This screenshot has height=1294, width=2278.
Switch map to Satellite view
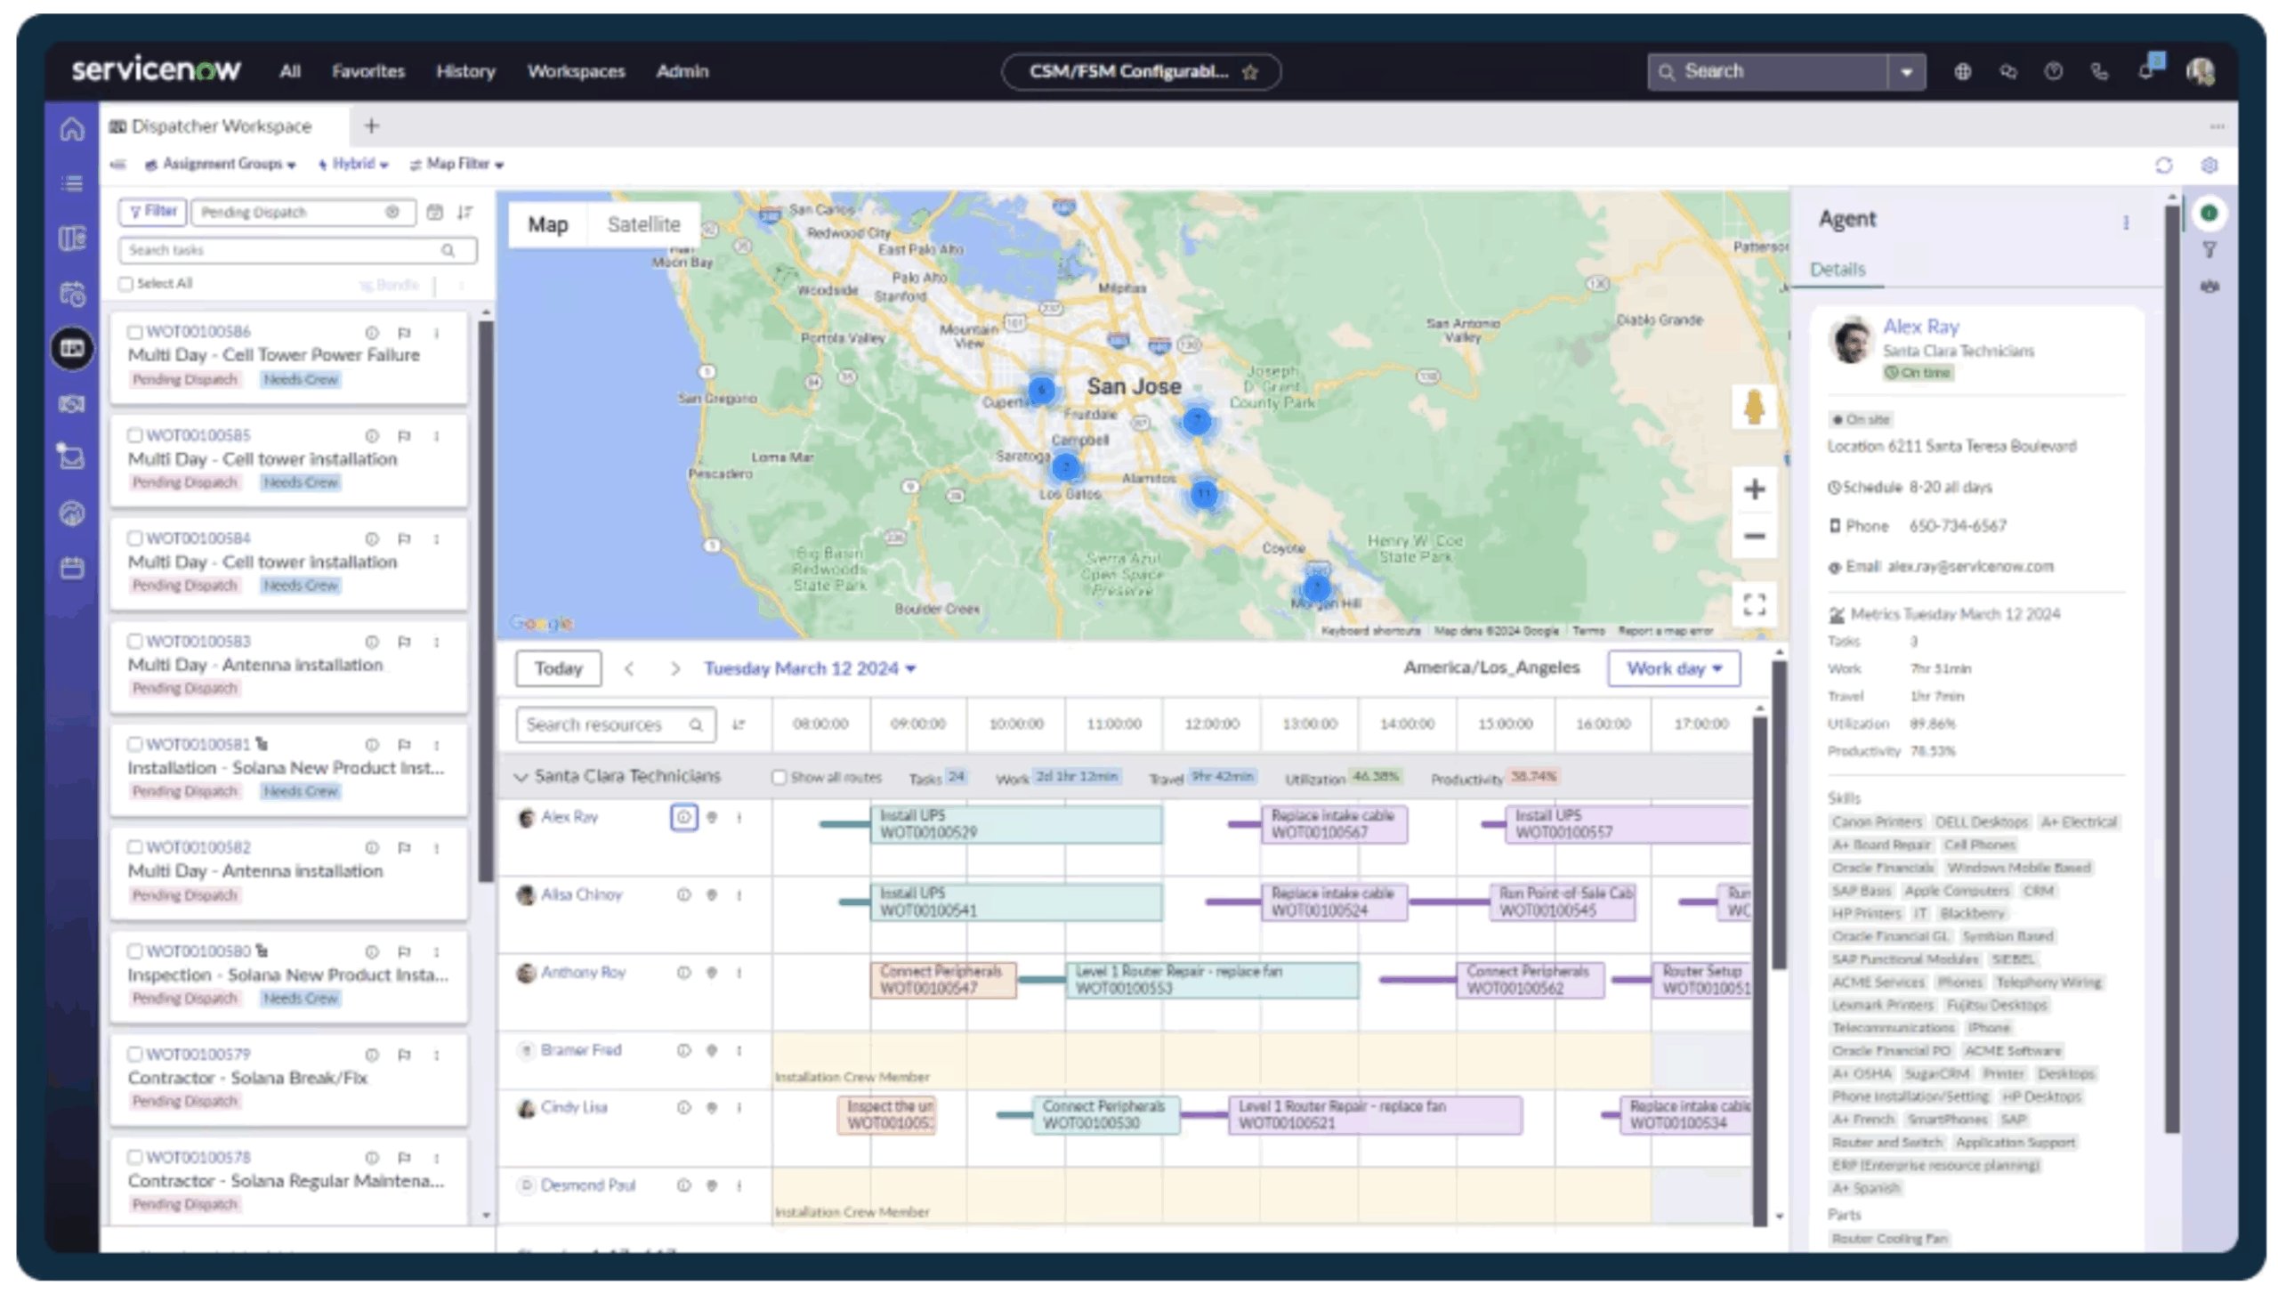(x=643, y=225)
